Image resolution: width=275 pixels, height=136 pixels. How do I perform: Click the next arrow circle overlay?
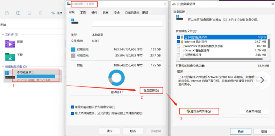[262, 81]
